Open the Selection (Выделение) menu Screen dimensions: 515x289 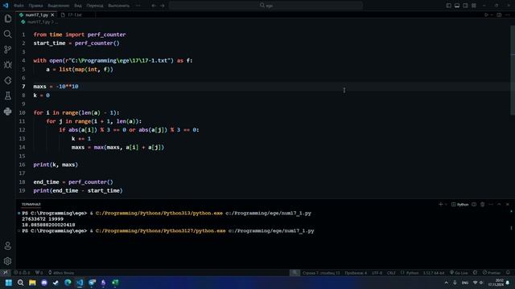[59, 6]
